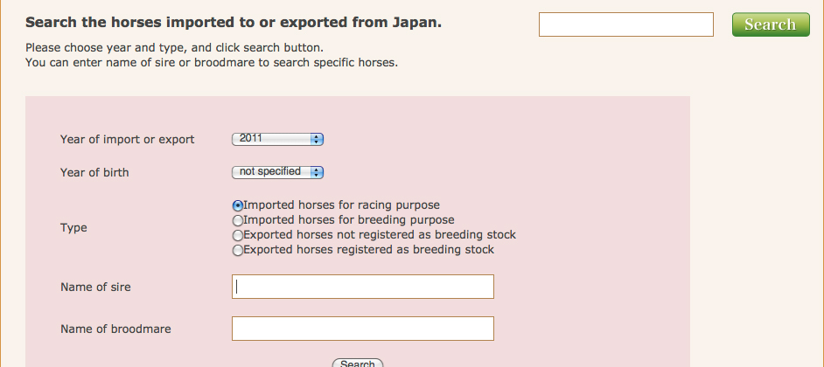Open the Year of import or export dropdown
The height and width of the screenshot is (367, 824).
[x=277, y=139]
